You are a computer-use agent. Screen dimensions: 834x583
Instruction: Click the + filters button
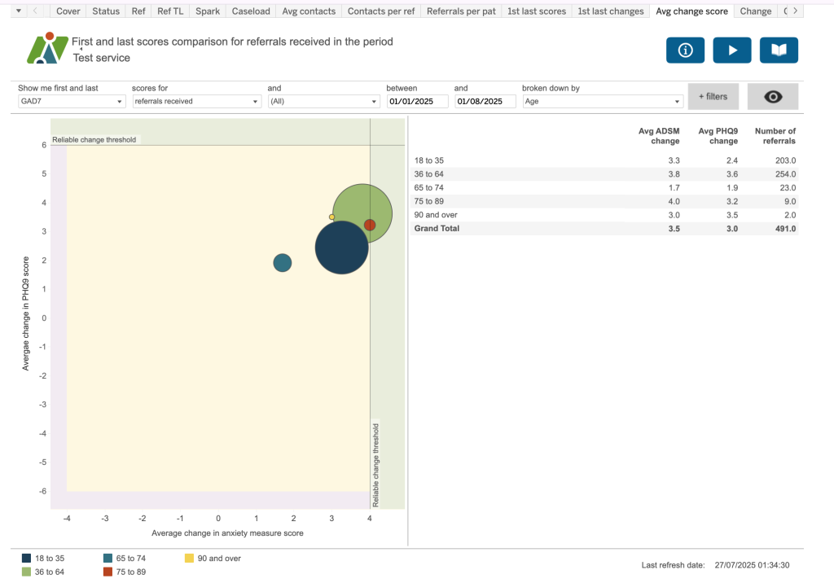(x=712, y=97)
